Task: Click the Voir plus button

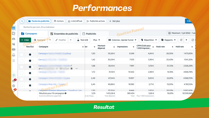Action: pos(115,21)
